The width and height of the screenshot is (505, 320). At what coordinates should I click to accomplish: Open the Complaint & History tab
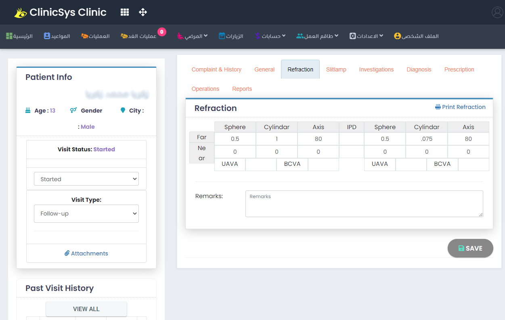point(216,69)
